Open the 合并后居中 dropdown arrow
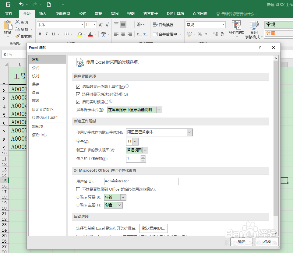The width and height of the screenshot is (293, 253). (x=181, y=34)
